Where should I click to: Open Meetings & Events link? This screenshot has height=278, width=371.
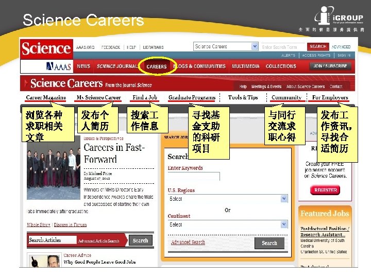[x=266, y=86]
